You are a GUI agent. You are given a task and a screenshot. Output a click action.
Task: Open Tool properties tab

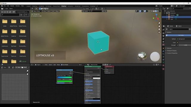pos(163,30)
